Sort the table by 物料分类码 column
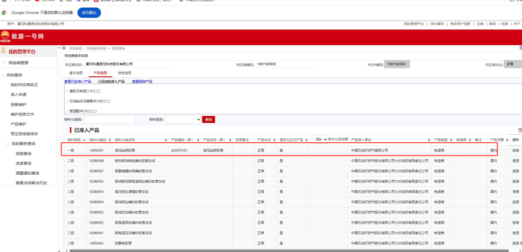Viewport: 522px width, 252px height. 109,139
